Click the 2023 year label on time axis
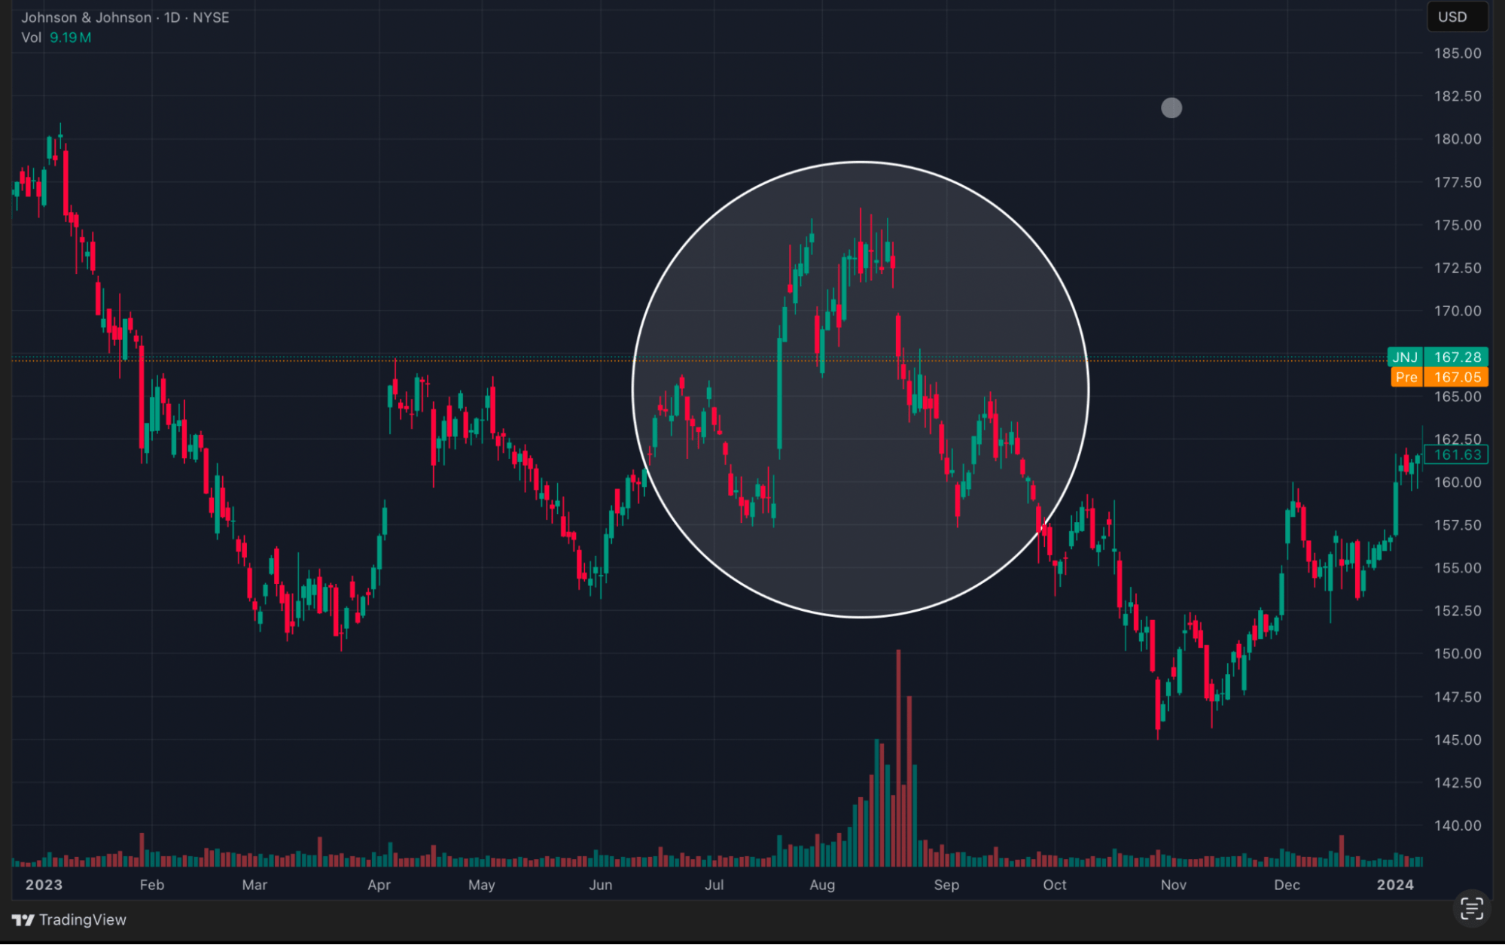Screen dimensions: 1505x945 44,885
